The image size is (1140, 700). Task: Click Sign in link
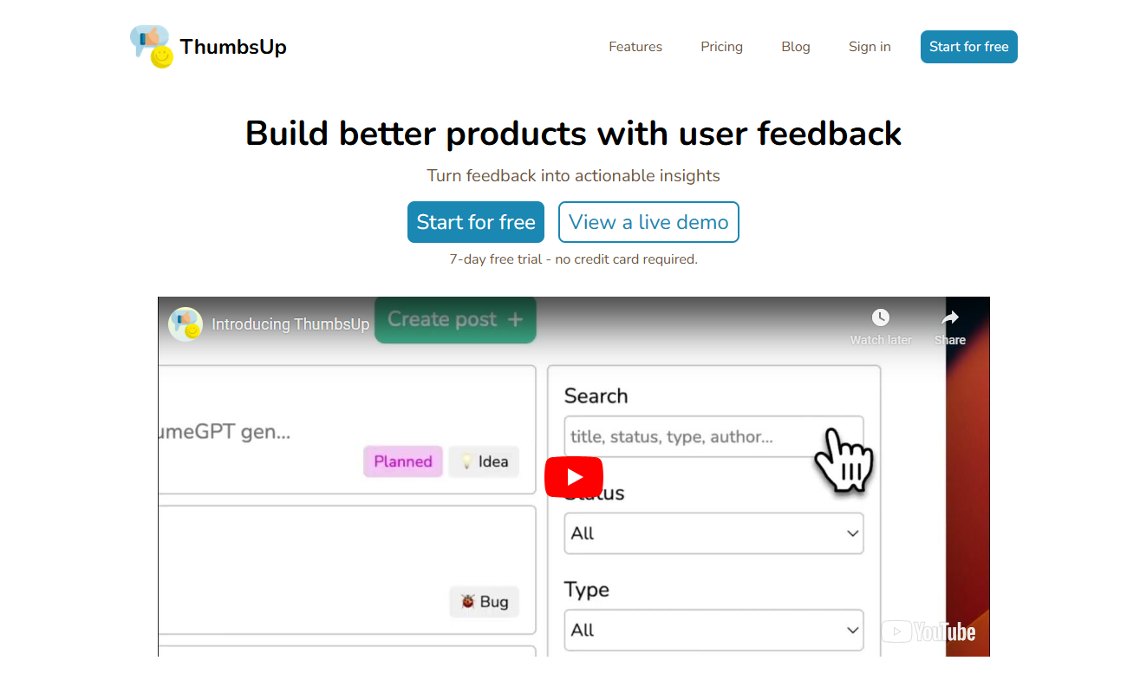point(870,47)
